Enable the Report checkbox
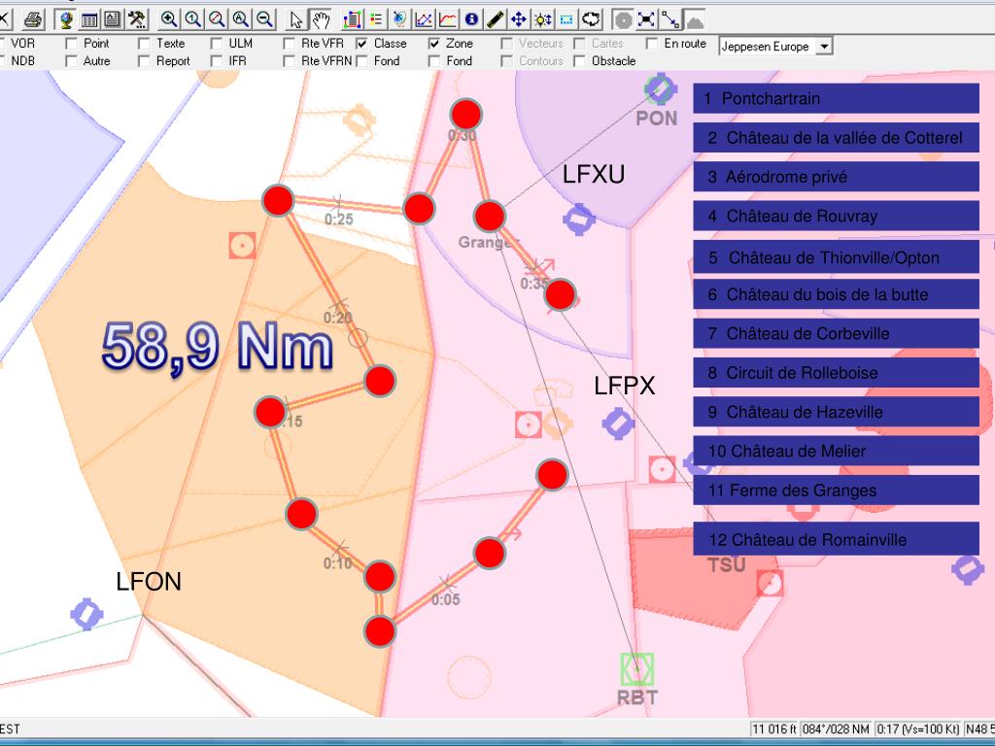The width and height of the screenshot is (995, 746). click(144, 61)
